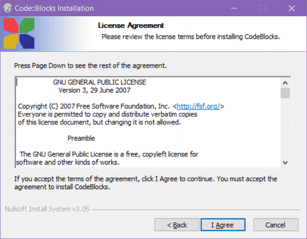Click the greyed-out maximize button
307x239 pixels.
tap(263, 8)
